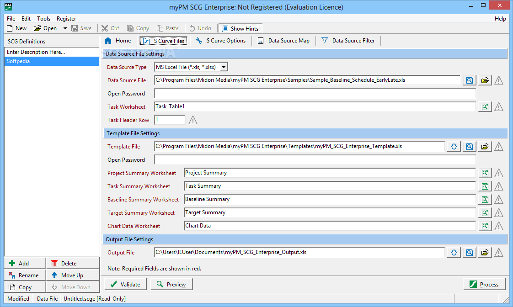Click the warning triangle for Output File
This screenshot has width=513, height=307.
(499, 253)
